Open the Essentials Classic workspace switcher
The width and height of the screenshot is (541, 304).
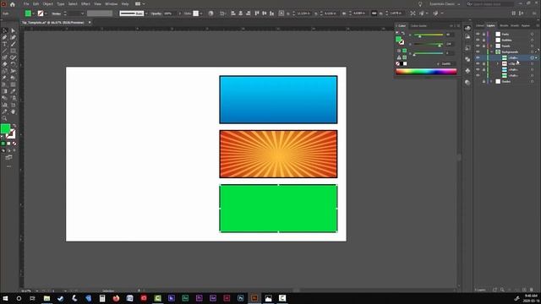point(445,4)
